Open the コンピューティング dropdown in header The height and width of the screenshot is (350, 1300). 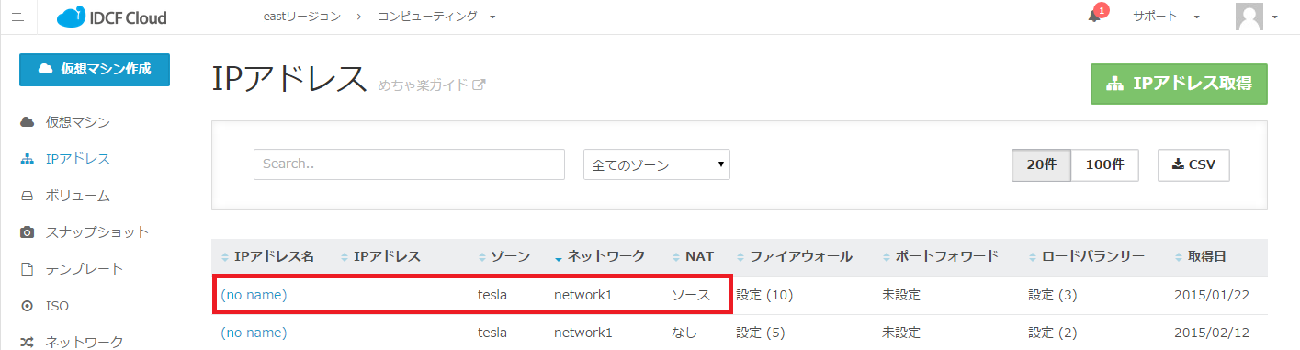[436, 17]
